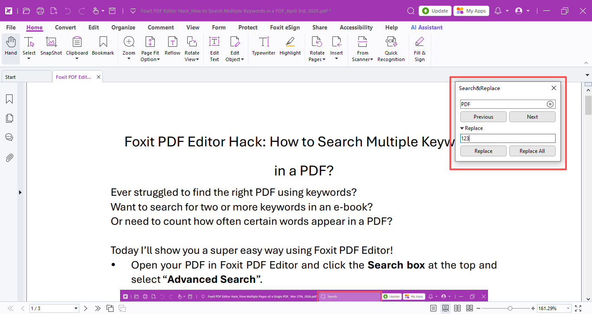Expand the left navigation panel arrow
Image resolution: width=592 pixels, height=314 pixels.
(20, 192)
